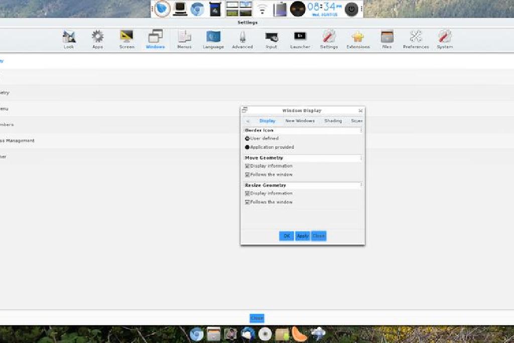Uncheck Display information under Move Geometry
514x343 pixels.
click(x=247, y=166)
